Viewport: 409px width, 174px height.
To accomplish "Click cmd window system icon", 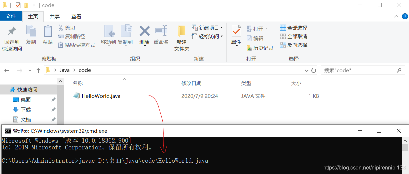I will [8, 131].
